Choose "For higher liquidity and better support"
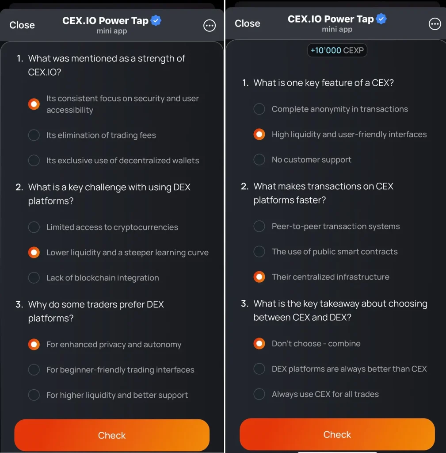The height and width of the screenshot is (453, 446). [x=34, y=395]
